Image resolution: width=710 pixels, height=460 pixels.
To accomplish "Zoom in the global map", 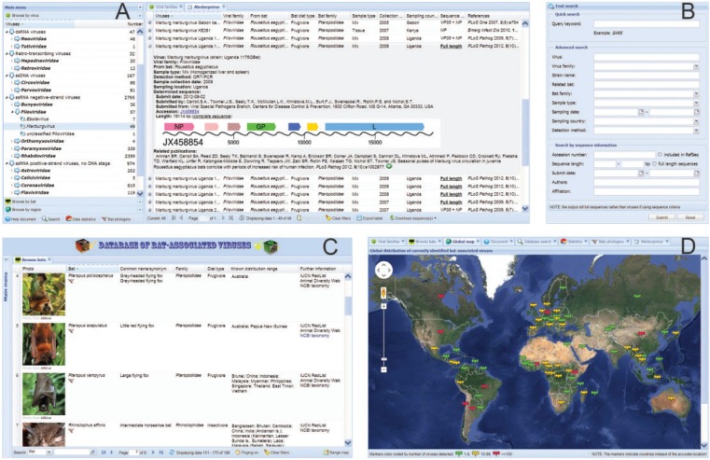I will pyautogui.click(x=383, y=307).
